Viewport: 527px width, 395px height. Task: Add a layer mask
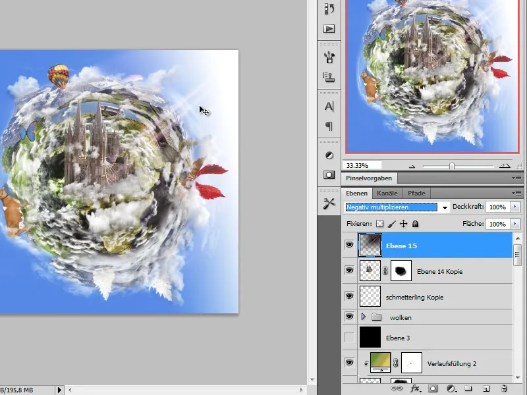(433, 388)
